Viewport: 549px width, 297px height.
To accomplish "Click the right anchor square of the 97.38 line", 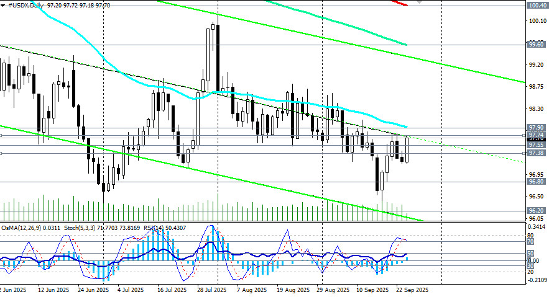I will pyautogui.click(x=524, y=153).
